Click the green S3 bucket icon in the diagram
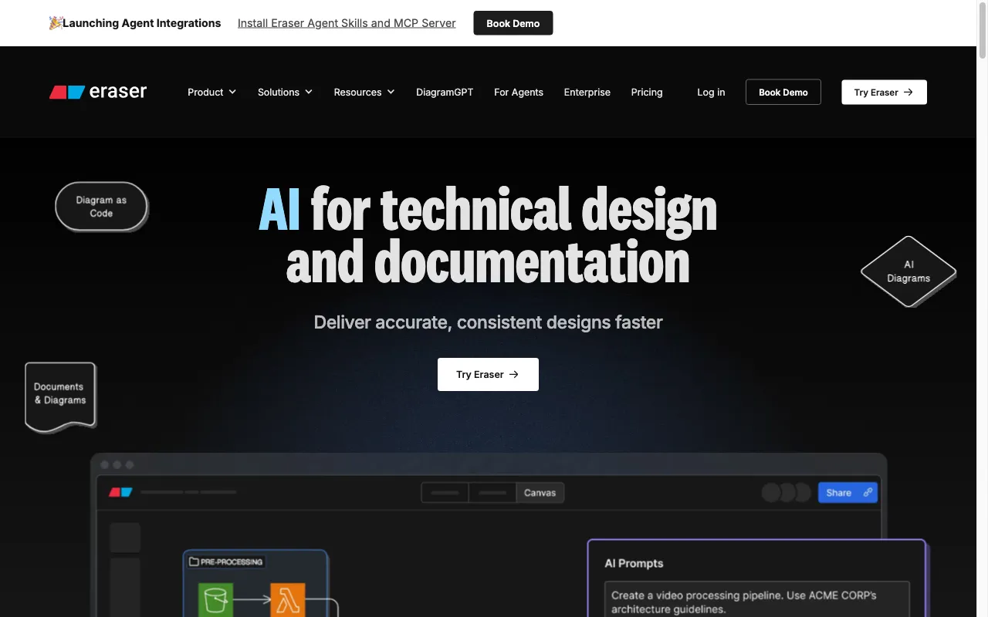Screen dimensions: 988x617 (x=215, y=601)
